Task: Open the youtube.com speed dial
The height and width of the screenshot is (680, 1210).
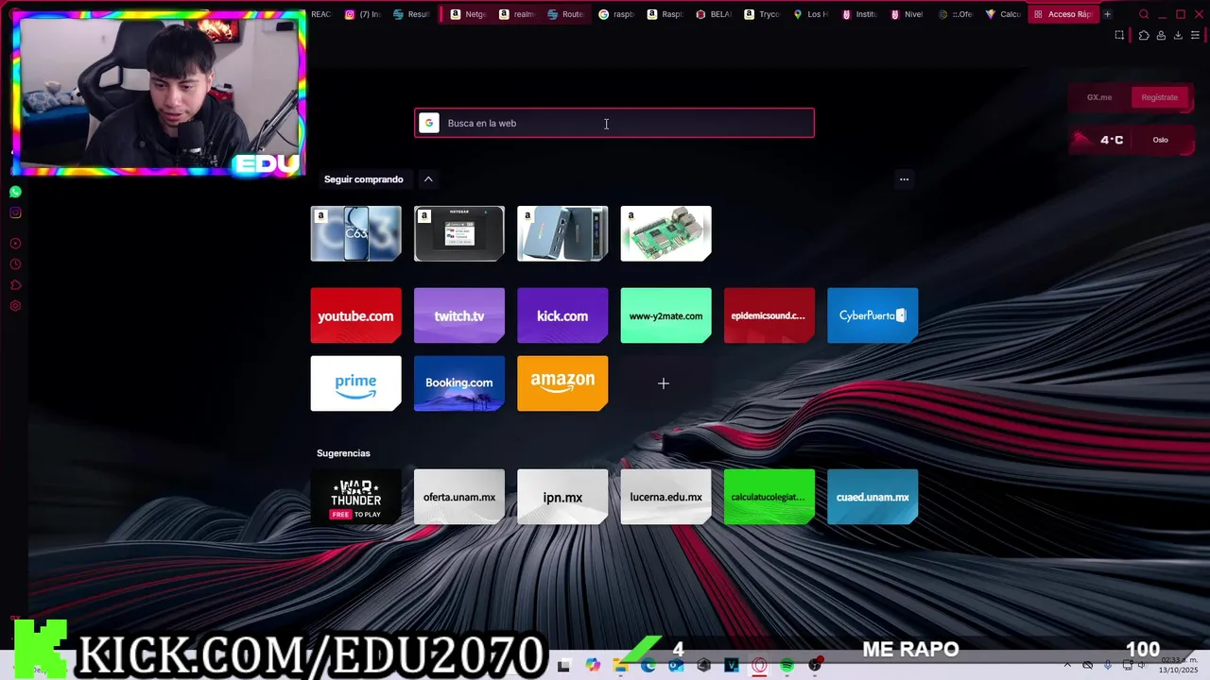Action: point(355,315)
